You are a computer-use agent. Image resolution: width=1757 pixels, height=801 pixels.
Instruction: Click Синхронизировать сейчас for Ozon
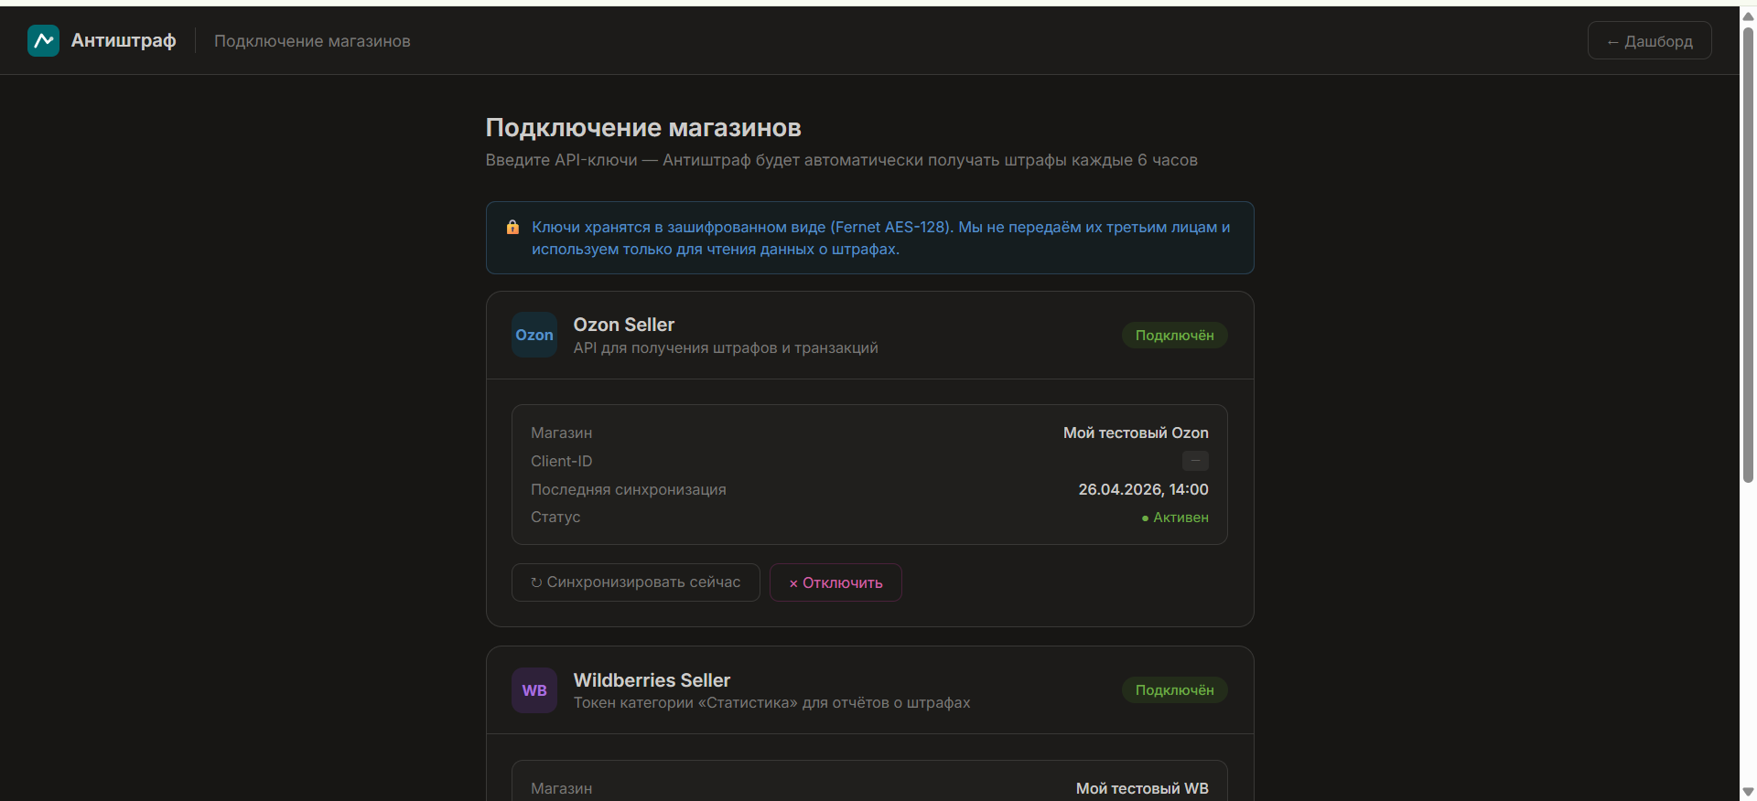[635, 582]
